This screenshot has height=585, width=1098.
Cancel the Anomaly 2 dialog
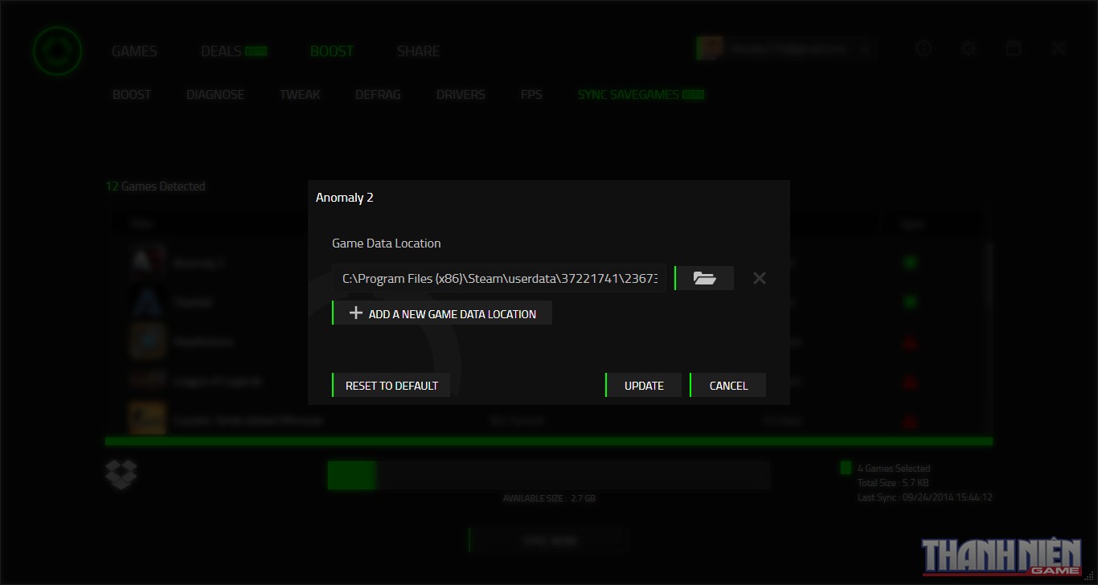pos(728,385)
